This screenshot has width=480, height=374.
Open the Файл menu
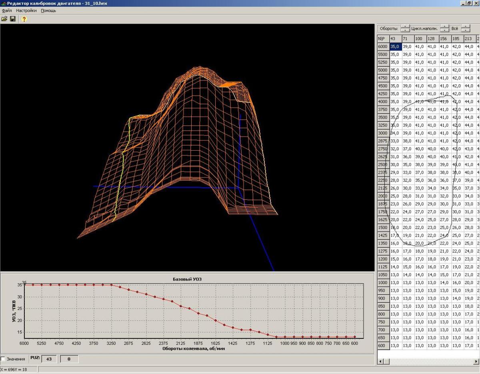7,10
